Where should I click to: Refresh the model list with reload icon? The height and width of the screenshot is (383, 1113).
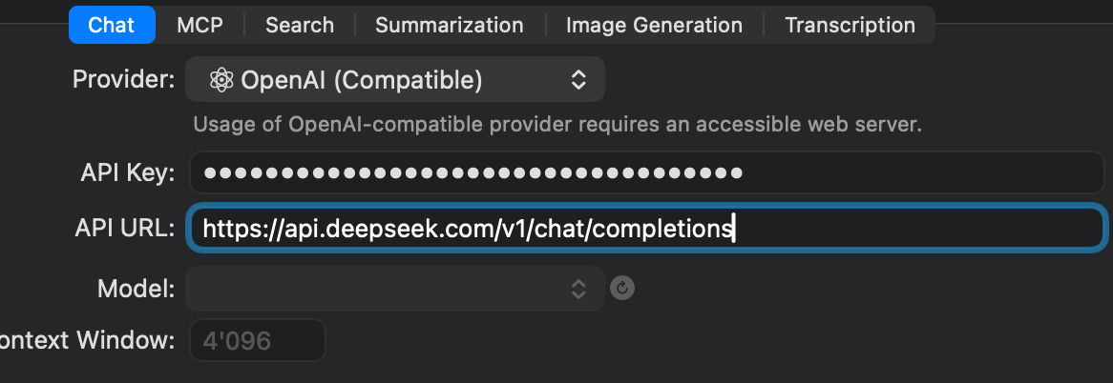[x=621, y=288]
